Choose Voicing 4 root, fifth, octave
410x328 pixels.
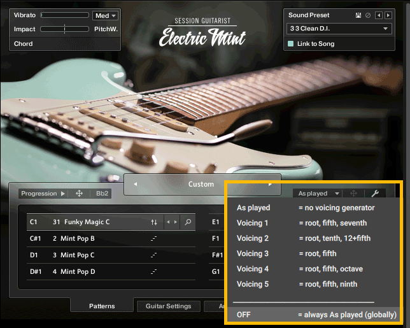coord(313,269)
